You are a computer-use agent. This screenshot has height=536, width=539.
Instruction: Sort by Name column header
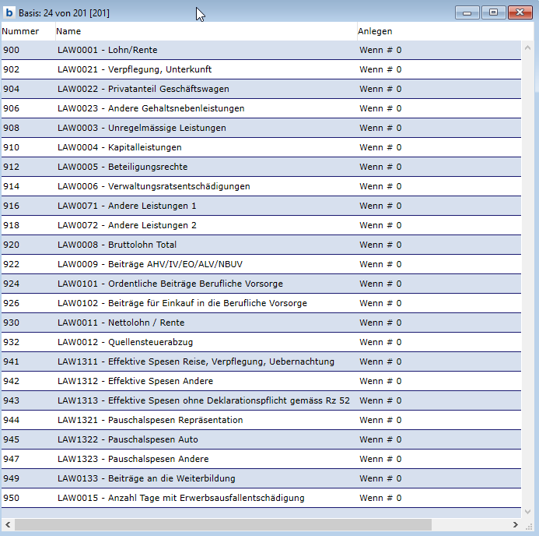tap(68, 31)
